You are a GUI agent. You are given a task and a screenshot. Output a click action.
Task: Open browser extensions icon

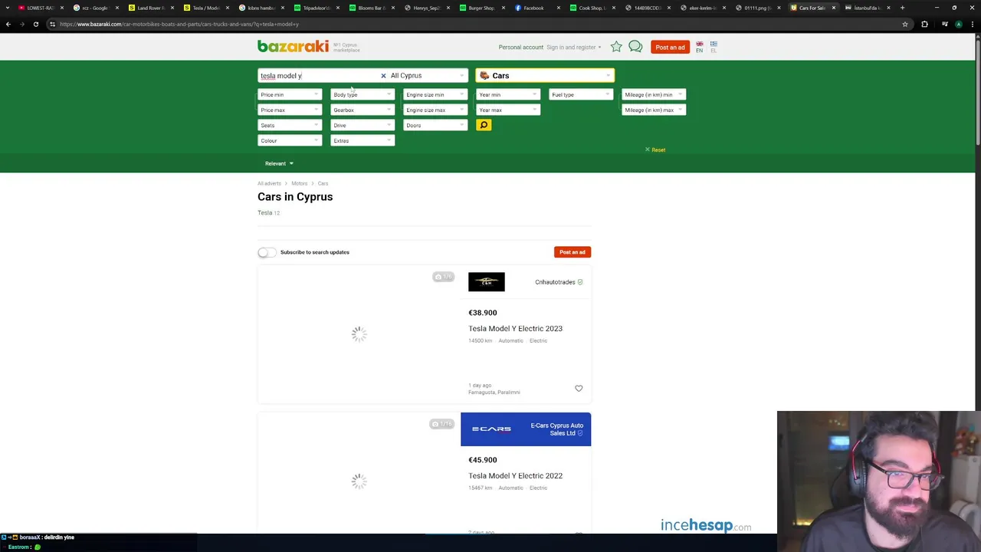click(x=924, y=24)
